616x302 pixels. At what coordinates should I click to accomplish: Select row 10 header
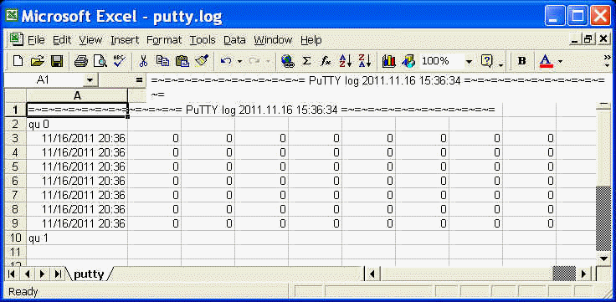click(15, 238)
